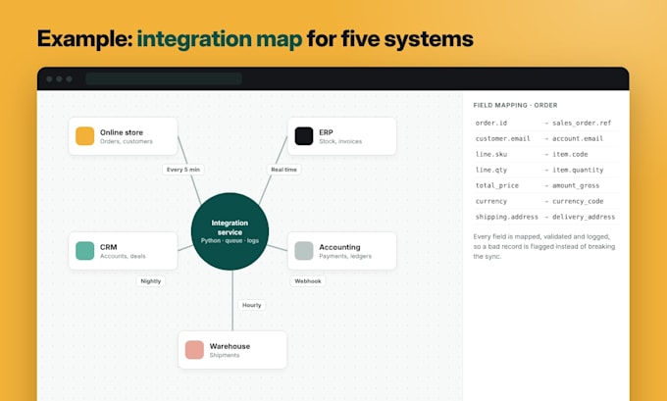The image size is (667, 401).
Task: Select the currency_code target field
Action: (x=578, y=201)
